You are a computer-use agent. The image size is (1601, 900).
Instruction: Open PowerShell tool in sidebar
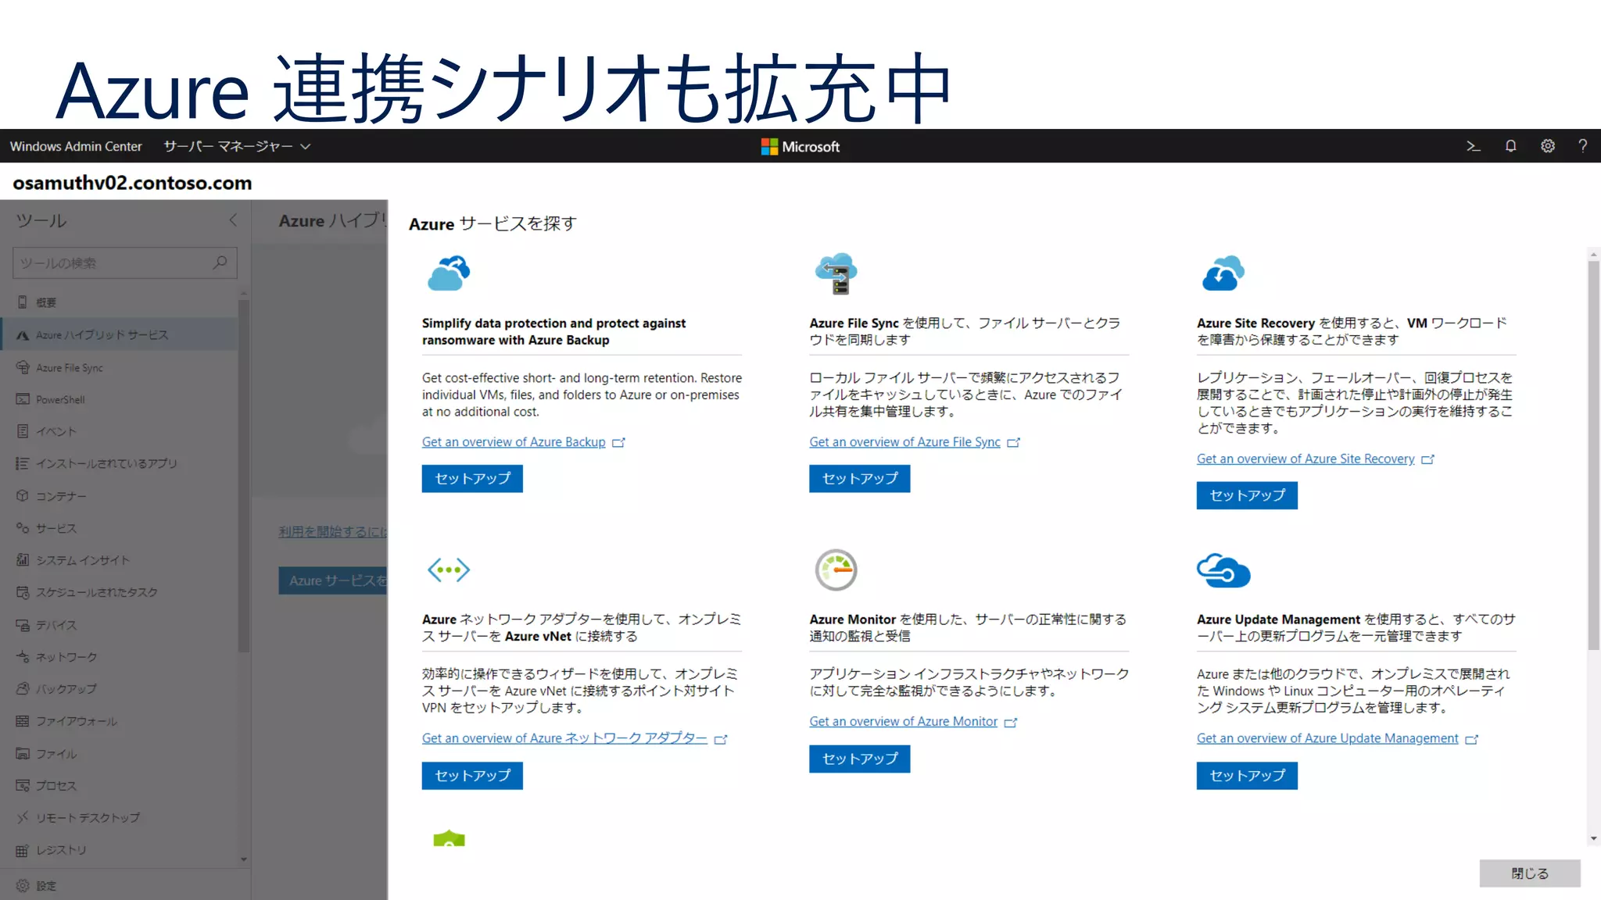(x=119, y=399)
